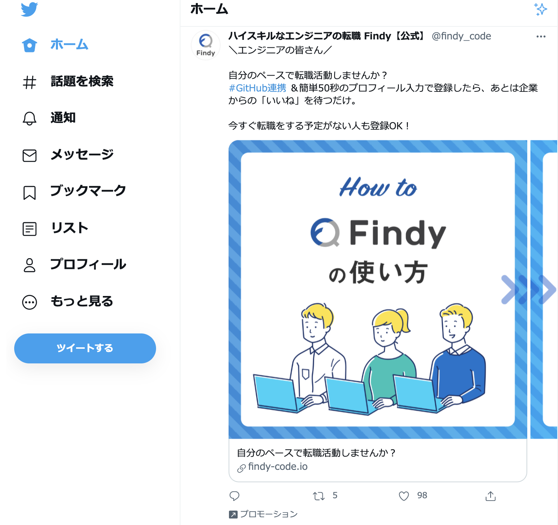Click the Twitter bird logo
Viewport: 558px width, 525px height.
pyautogui.click(x=29, y=9)
